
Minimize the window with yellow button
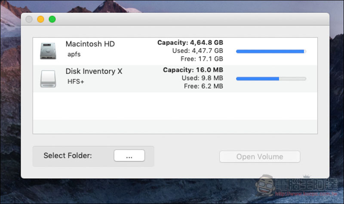pyautogui.click(x=40, y=19)
